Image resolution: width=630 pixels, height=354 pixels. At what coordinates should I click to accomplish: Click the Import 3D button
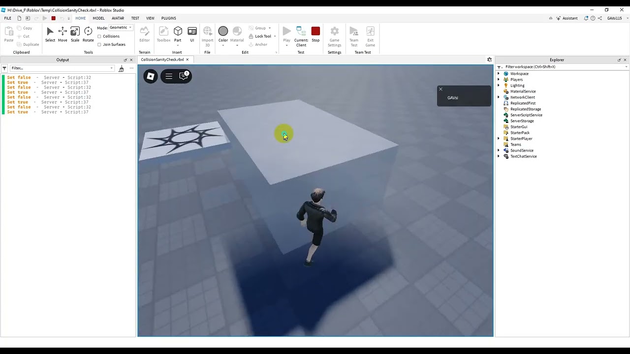207,37
